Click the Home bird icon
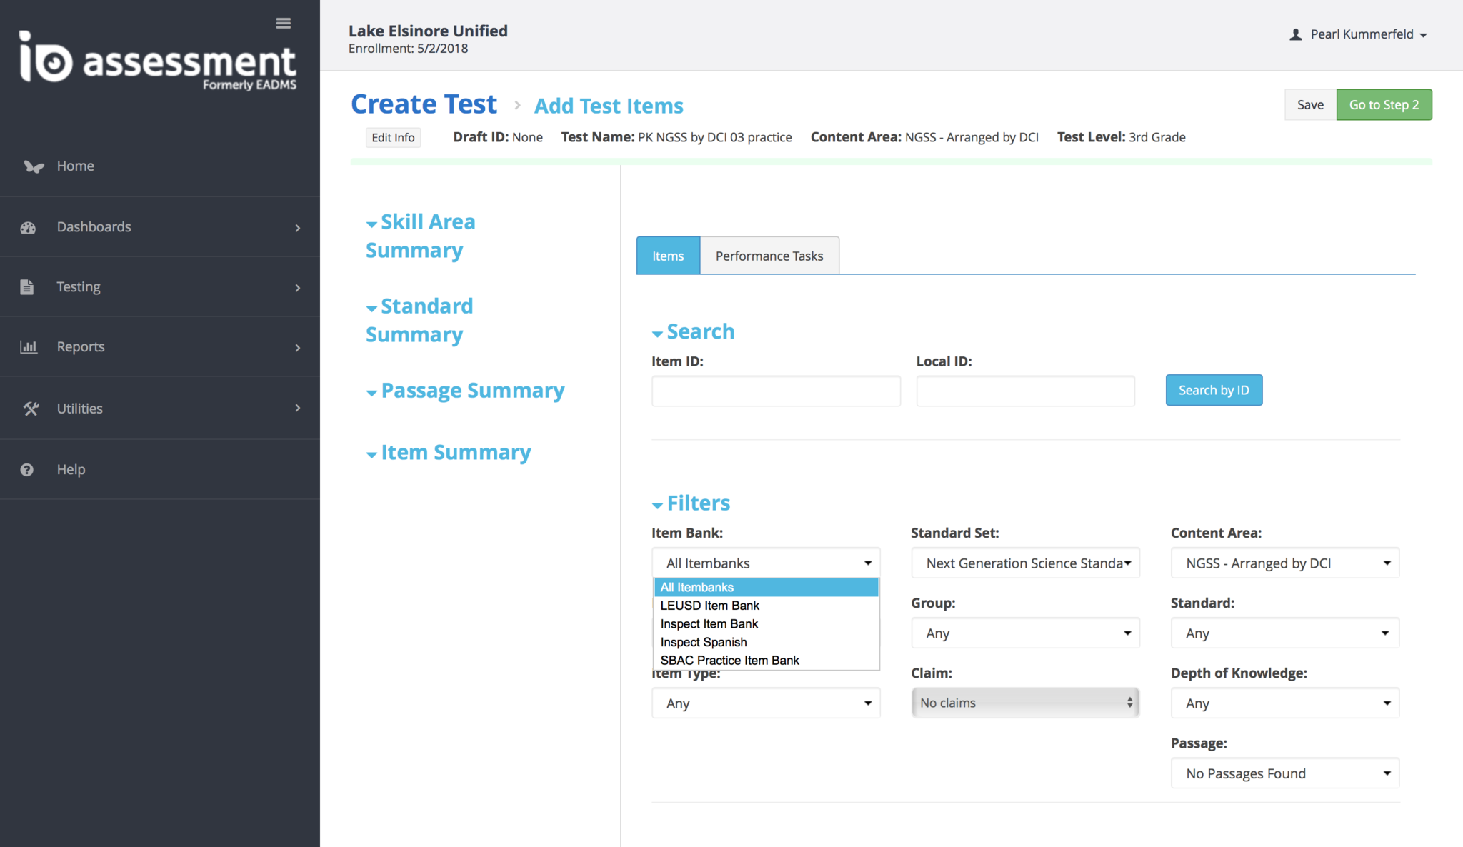The height and width of the screenshot is (847, 1463). [x=33, y=166]
